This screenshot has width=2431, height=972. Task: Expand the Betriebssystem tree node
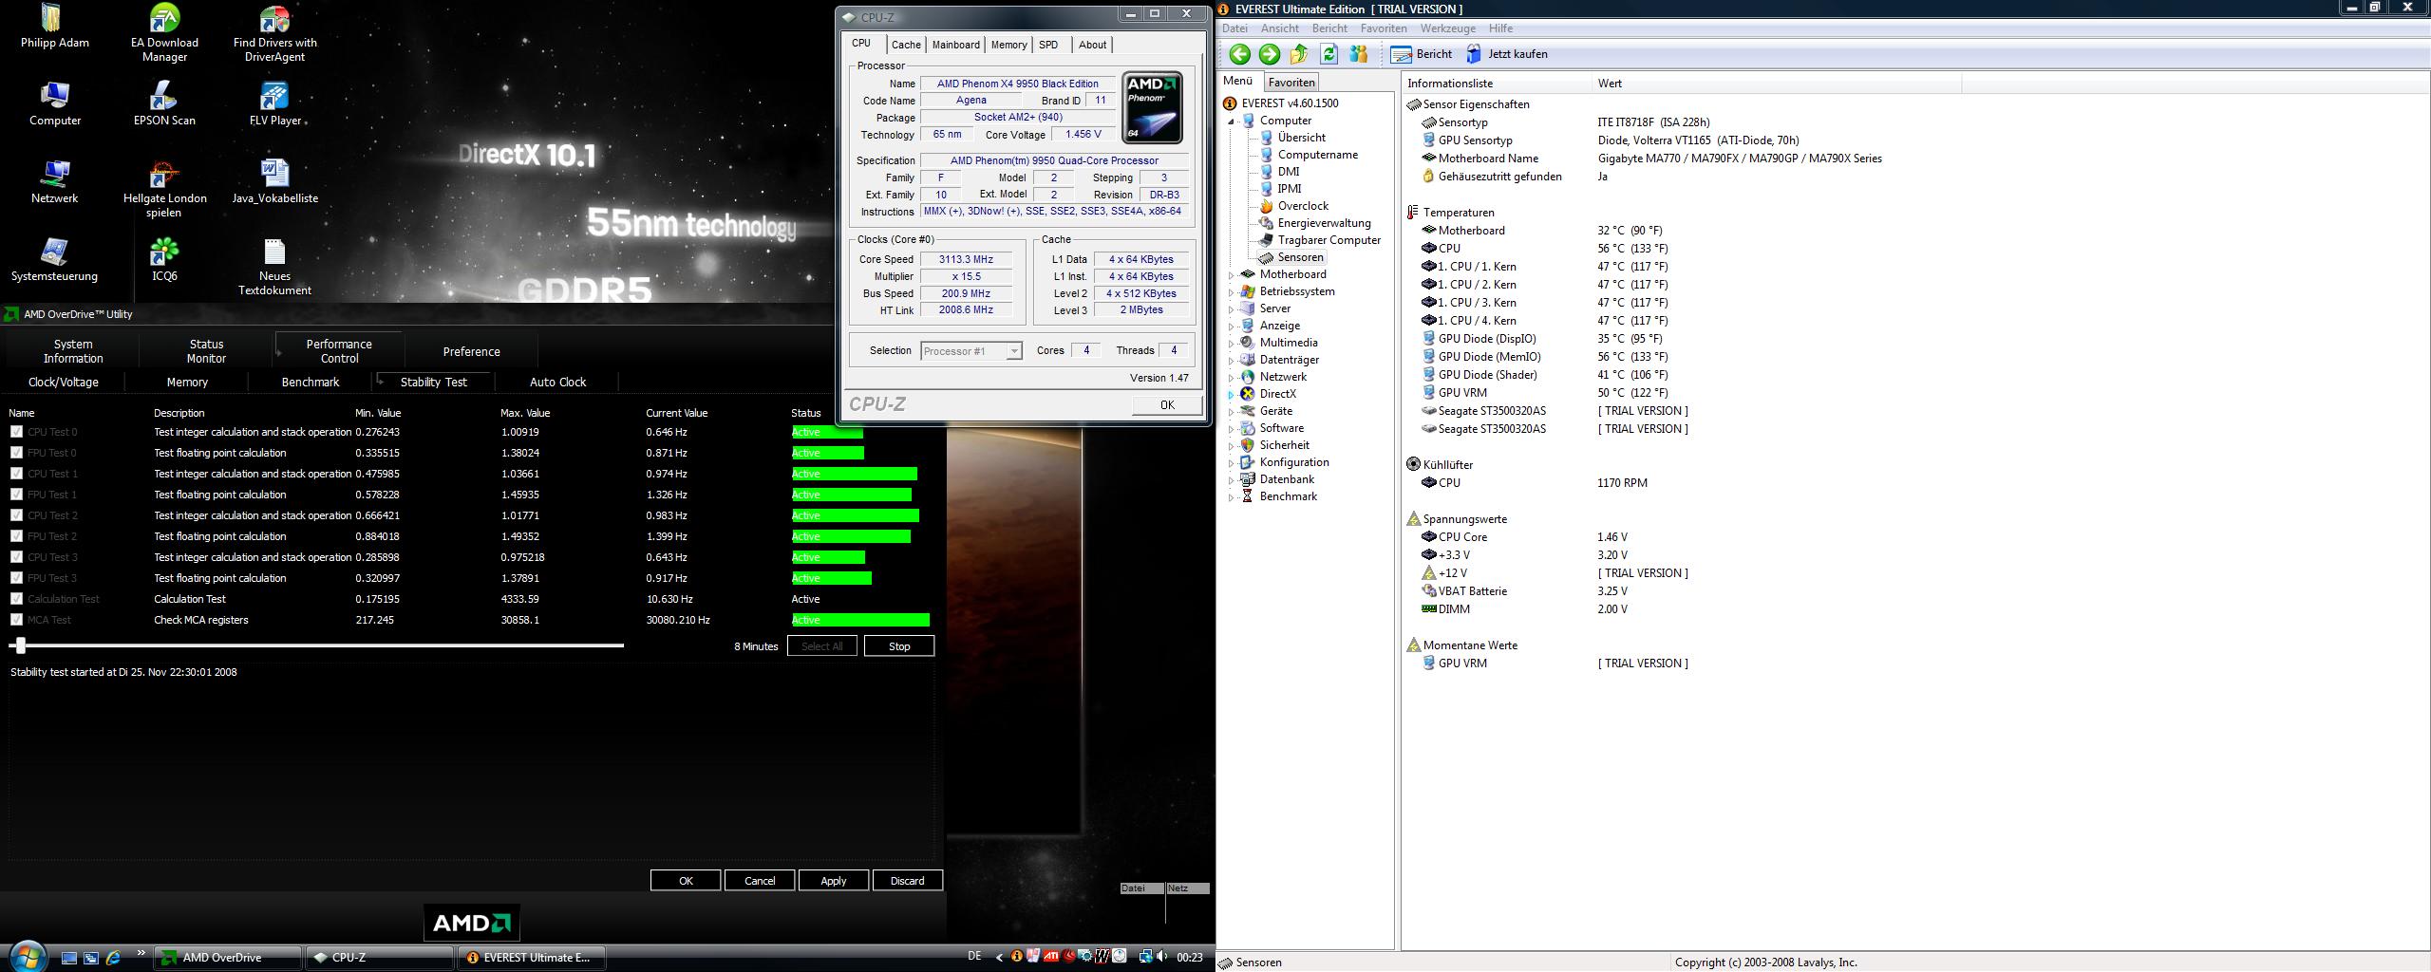[x=1232, y=292]
